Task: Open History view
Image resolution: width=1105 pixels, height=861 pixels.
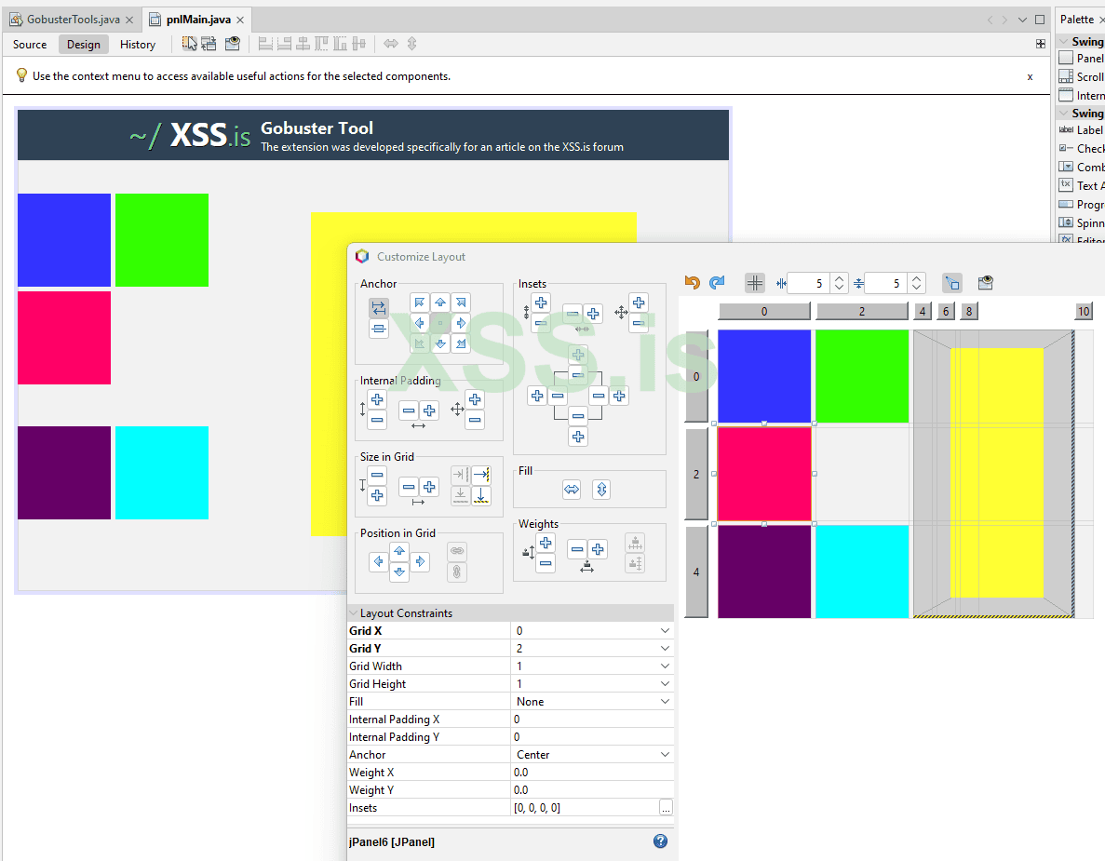Action: pos(138,45)
